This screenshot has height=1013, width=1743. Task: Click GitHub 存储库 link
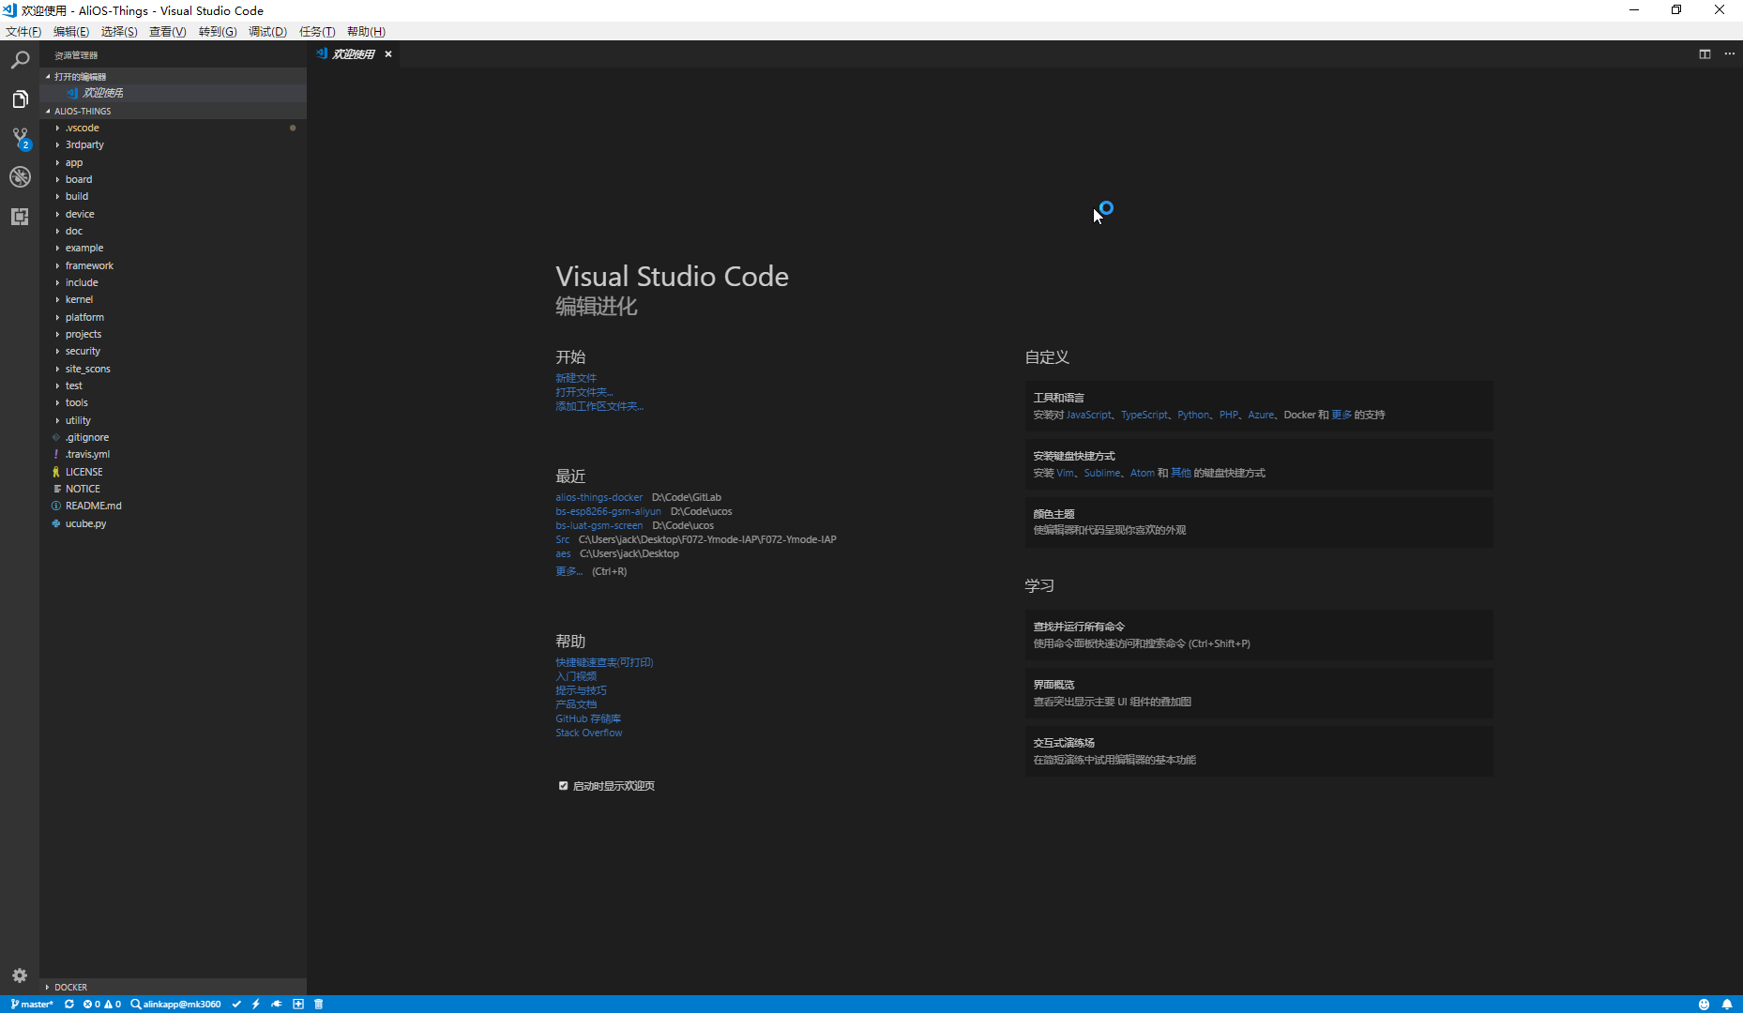(x=588, y=718)
